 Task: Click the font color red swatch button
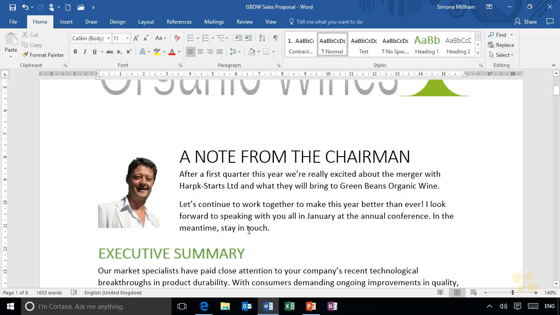click(172, 52)
